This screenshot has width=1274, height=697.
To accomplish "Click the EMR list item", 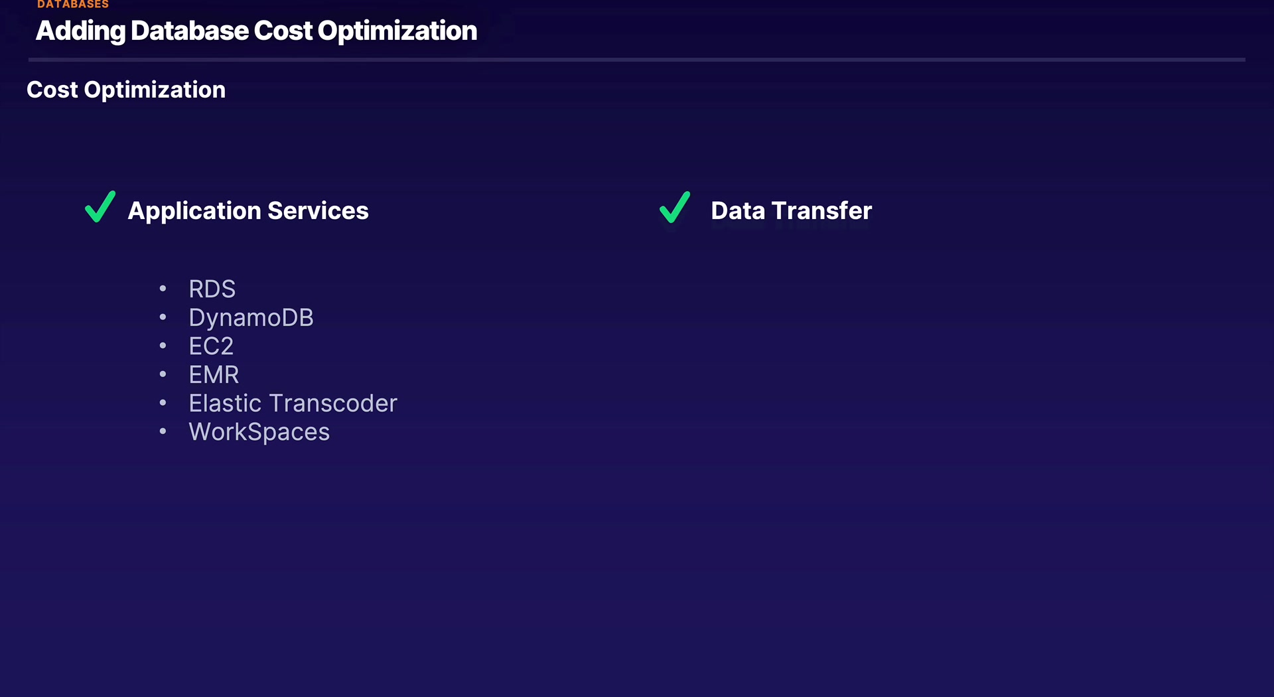I will pos(214,375).
